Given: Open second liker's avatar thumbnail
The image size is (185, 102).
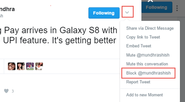Looking at the screenshot, I should point(21,66).
